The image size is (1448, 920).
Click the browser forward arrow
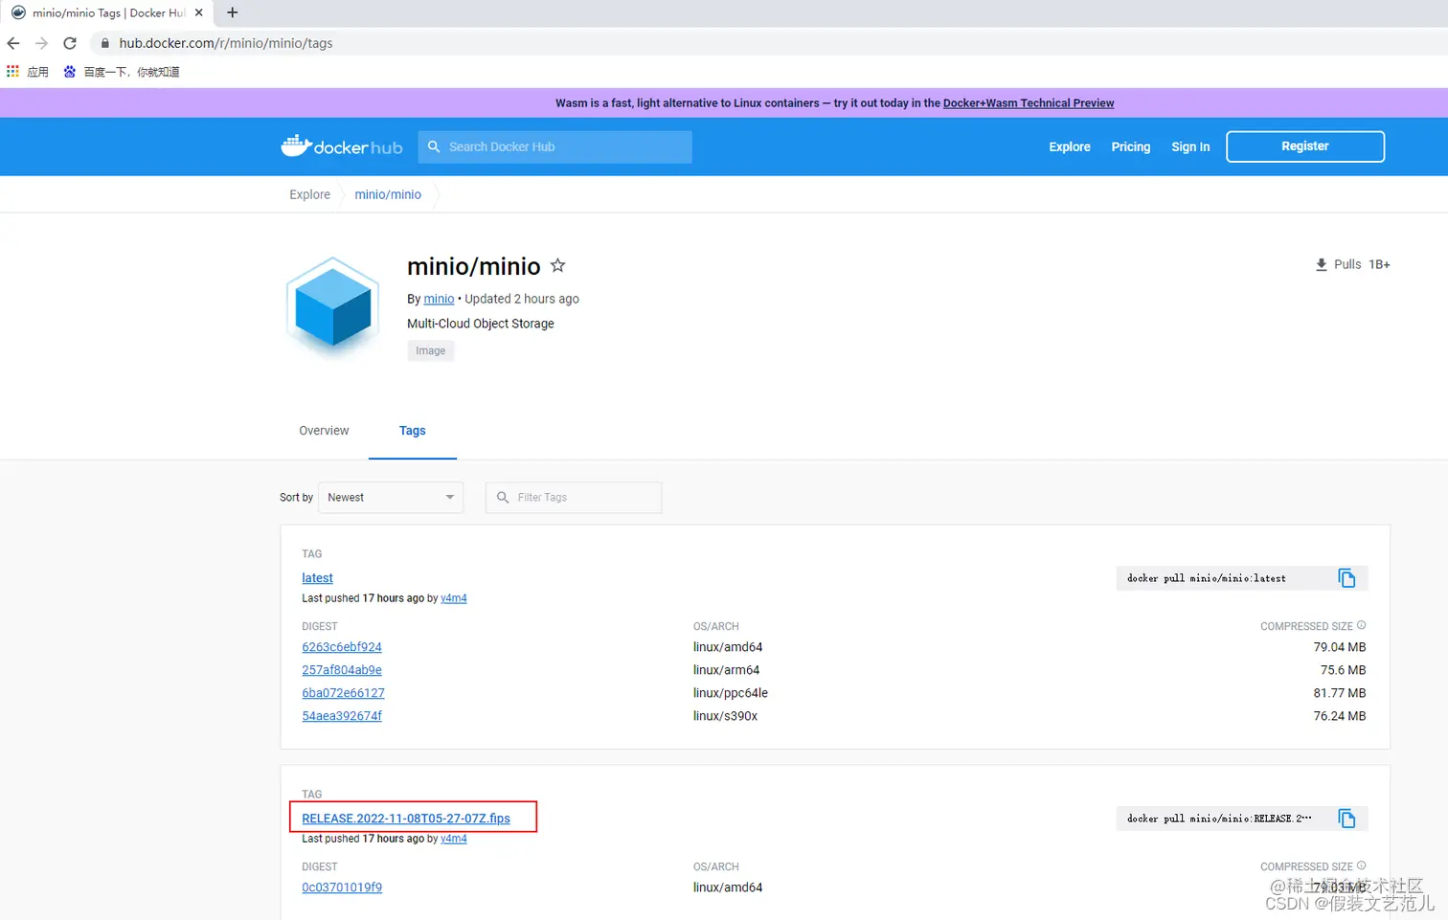tap(41, 43)
